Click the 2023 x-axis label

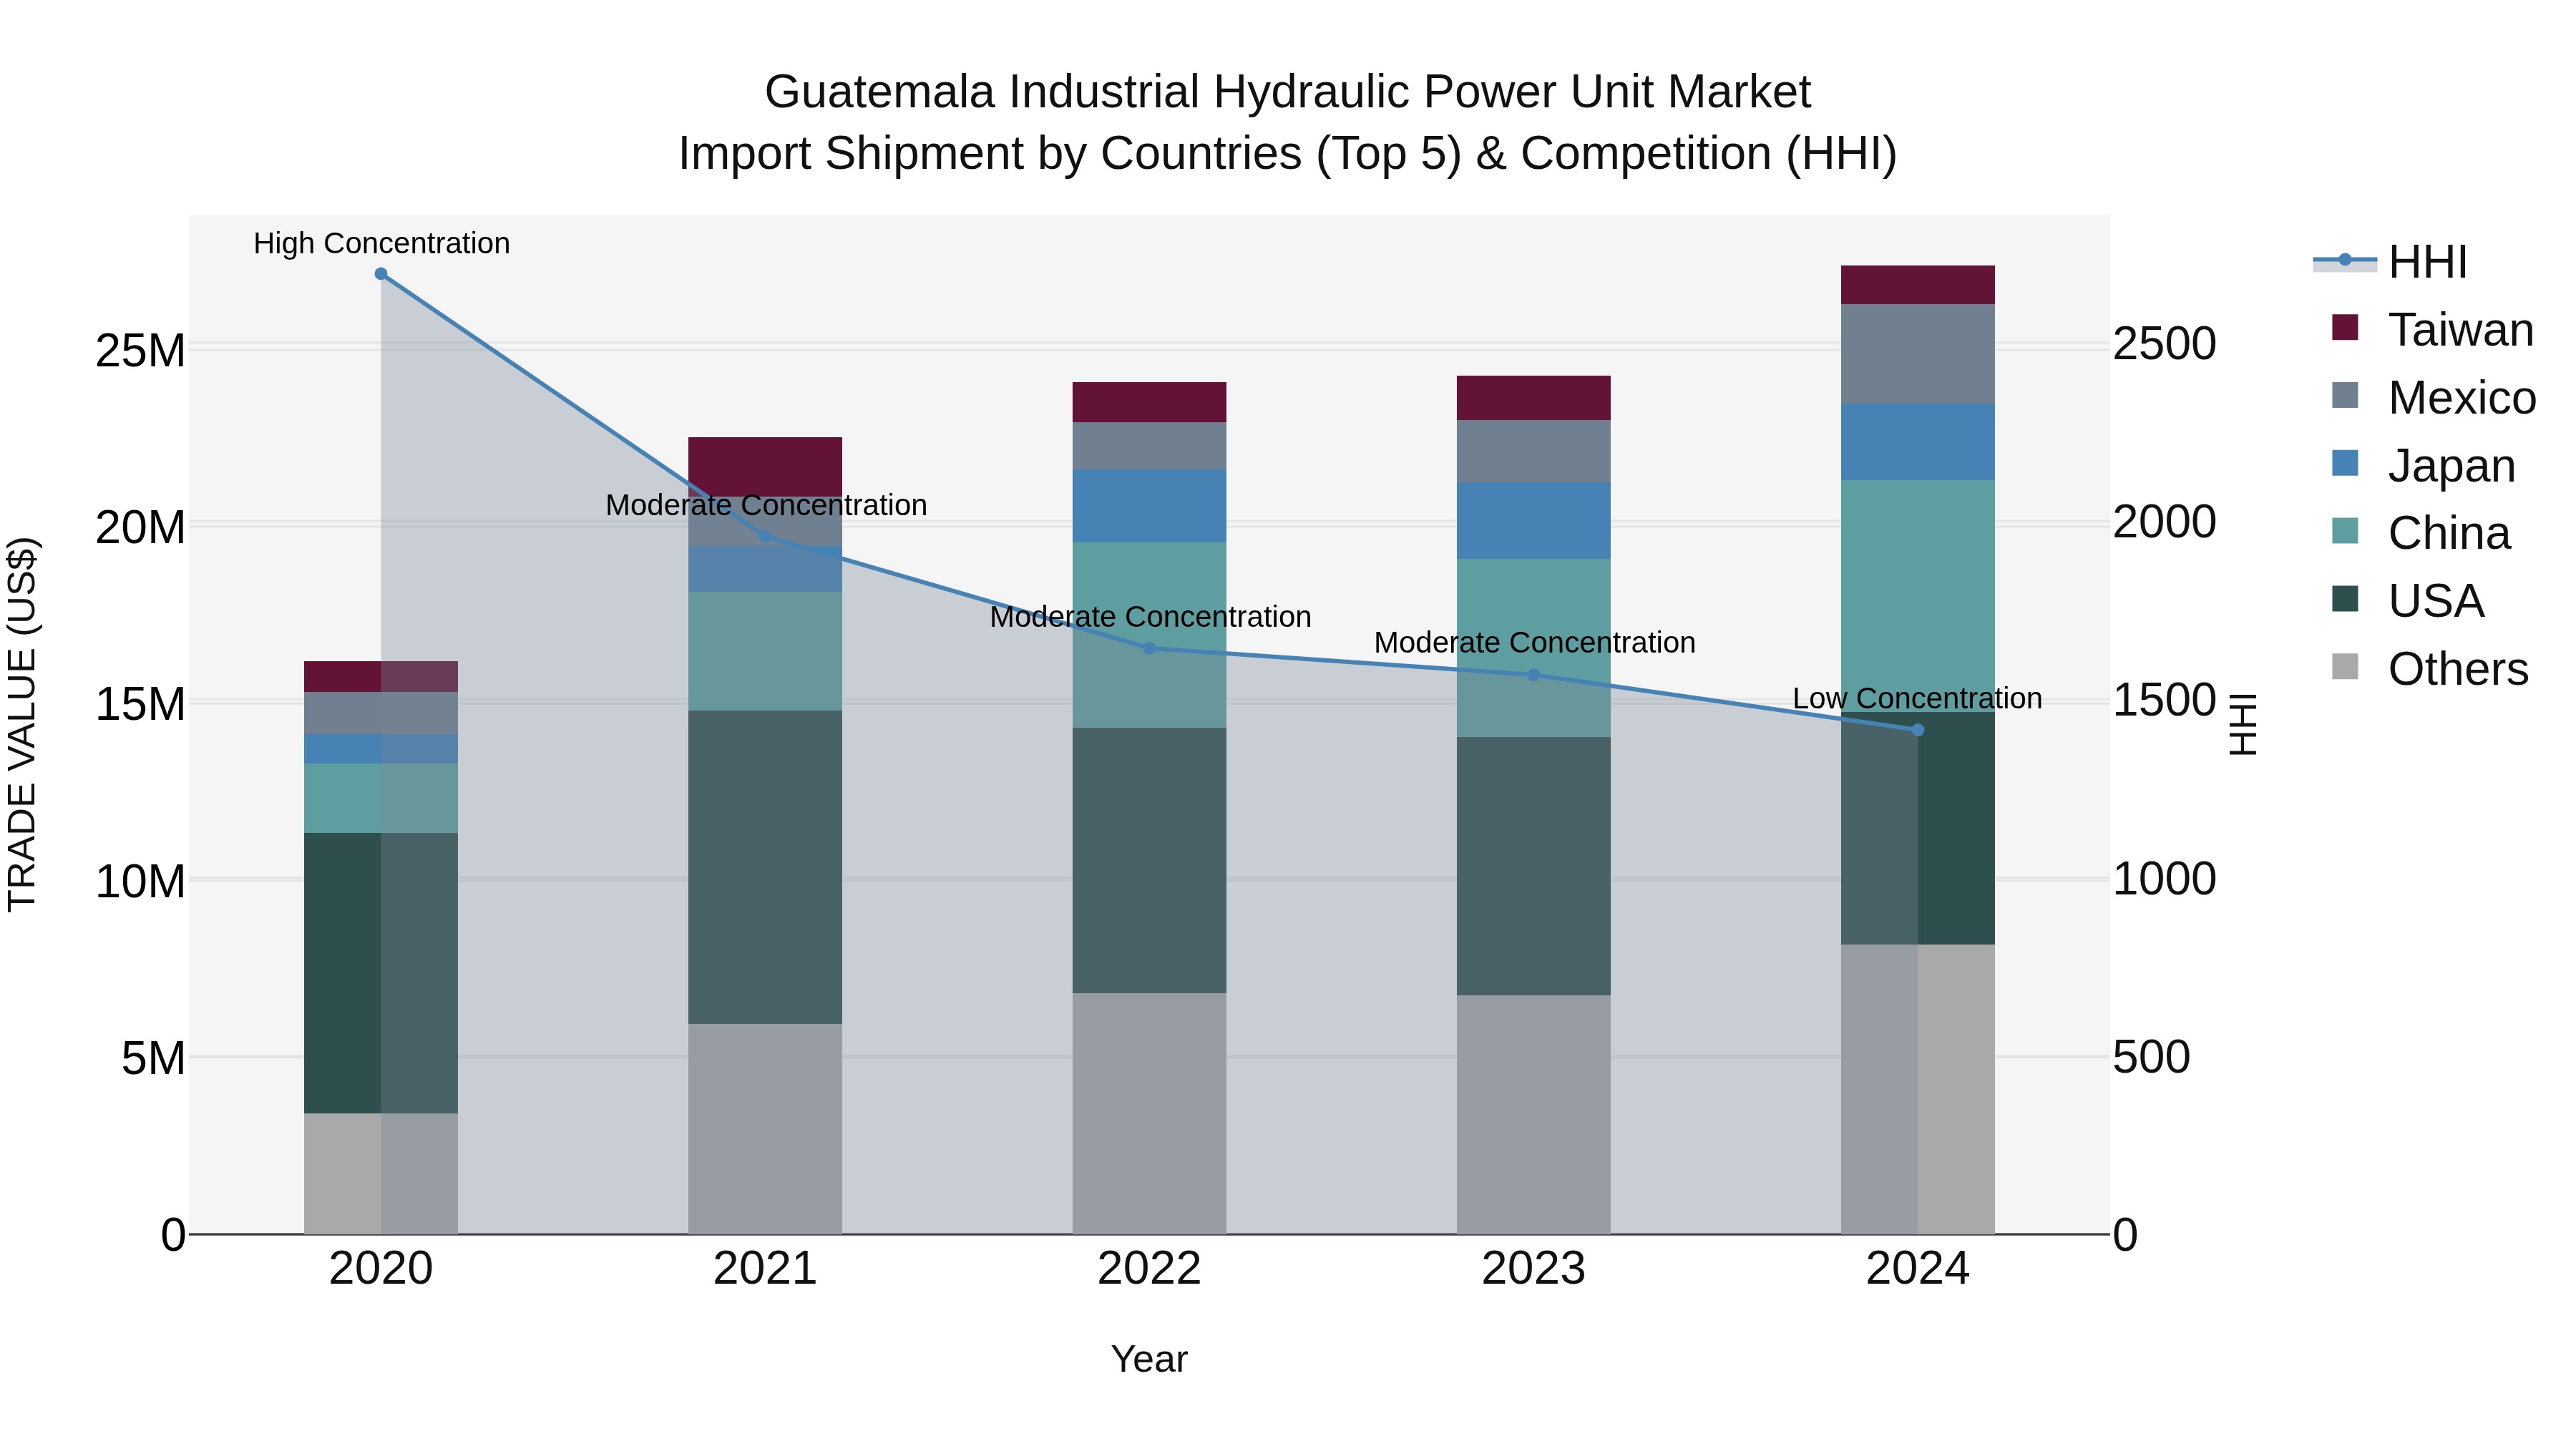(x=1534, y=1269)
